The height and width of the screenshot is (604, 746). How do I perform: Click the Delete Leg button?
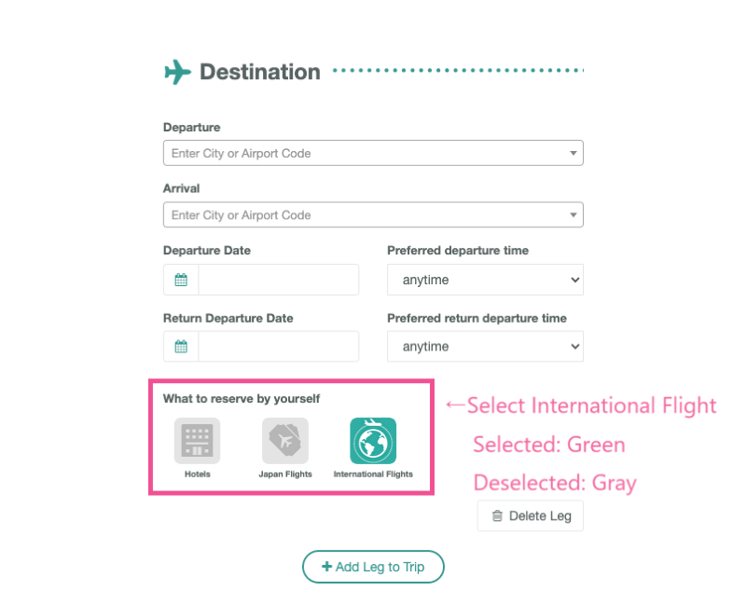tap(531, 516)
